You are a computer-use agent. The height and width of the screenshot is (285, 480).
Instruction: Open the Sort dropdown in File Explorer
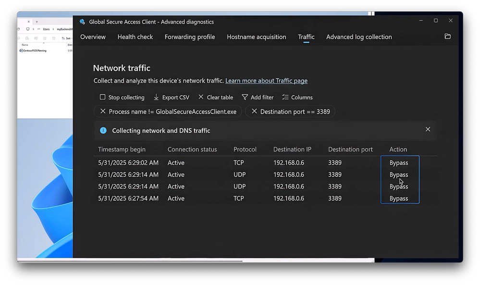66,38
